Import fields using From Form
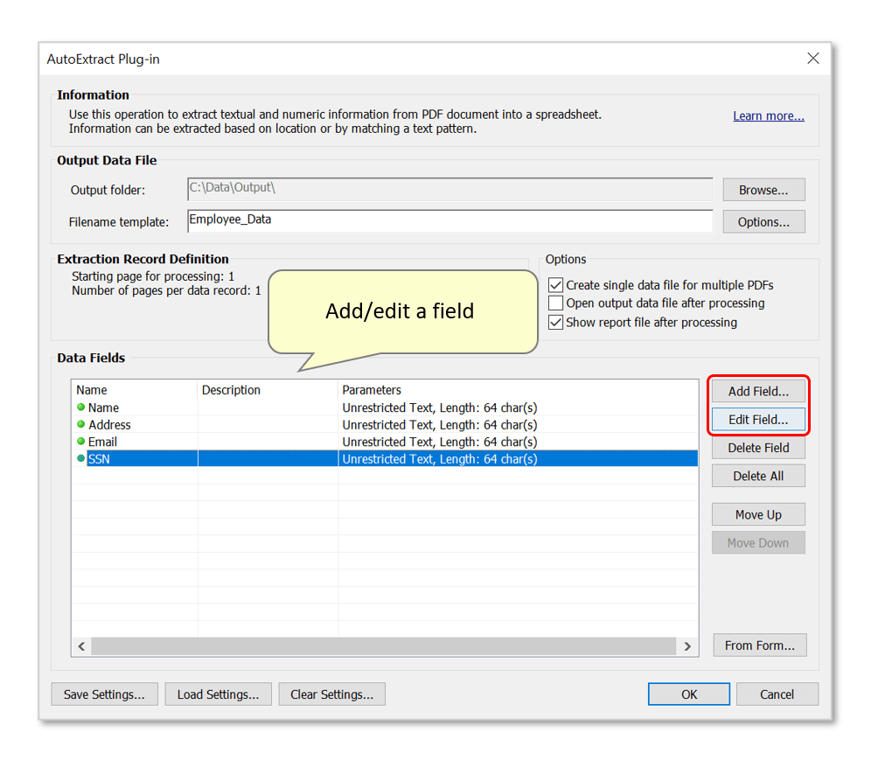 (758, 645)
